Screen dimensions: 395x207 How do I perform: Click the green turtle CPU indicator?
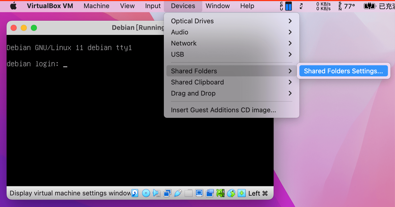click(x=220, y=193)
